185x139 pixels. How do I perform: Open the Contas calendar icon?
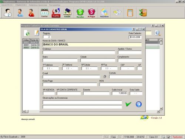pos(44,13)
